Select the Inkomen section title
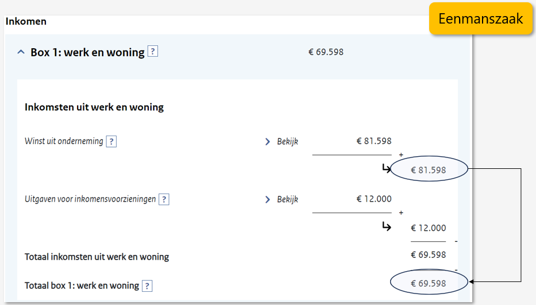Screen dimensions: 536x305 (26, 21)
